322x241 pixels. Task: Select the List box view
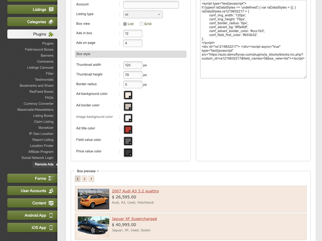(x=125, y=24)
